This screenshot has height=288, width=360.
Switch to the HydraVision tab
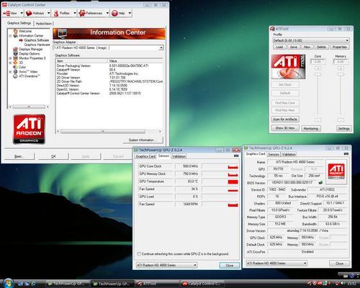coord(44,24)
